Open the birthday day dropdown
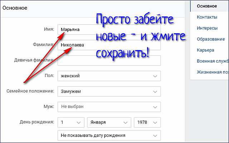The width and height of the screenshot is (229, 143). pyautogui.click(x=71, y=122)
